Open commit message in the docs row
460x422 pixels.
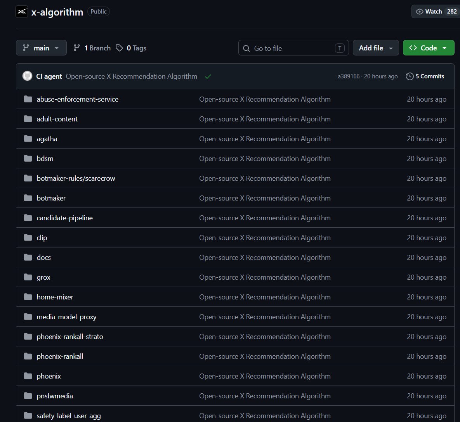tap(265, 258)
